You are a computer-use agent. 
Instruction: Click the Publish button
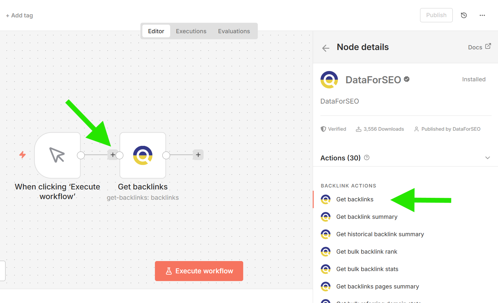pos(436,15)
